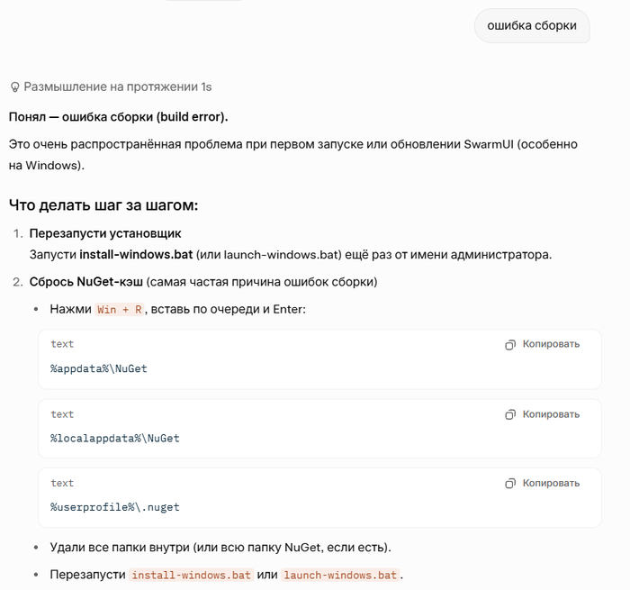The image size is (630, 590).
Task: Click text label of first code block
Action: tap(62, 344)
